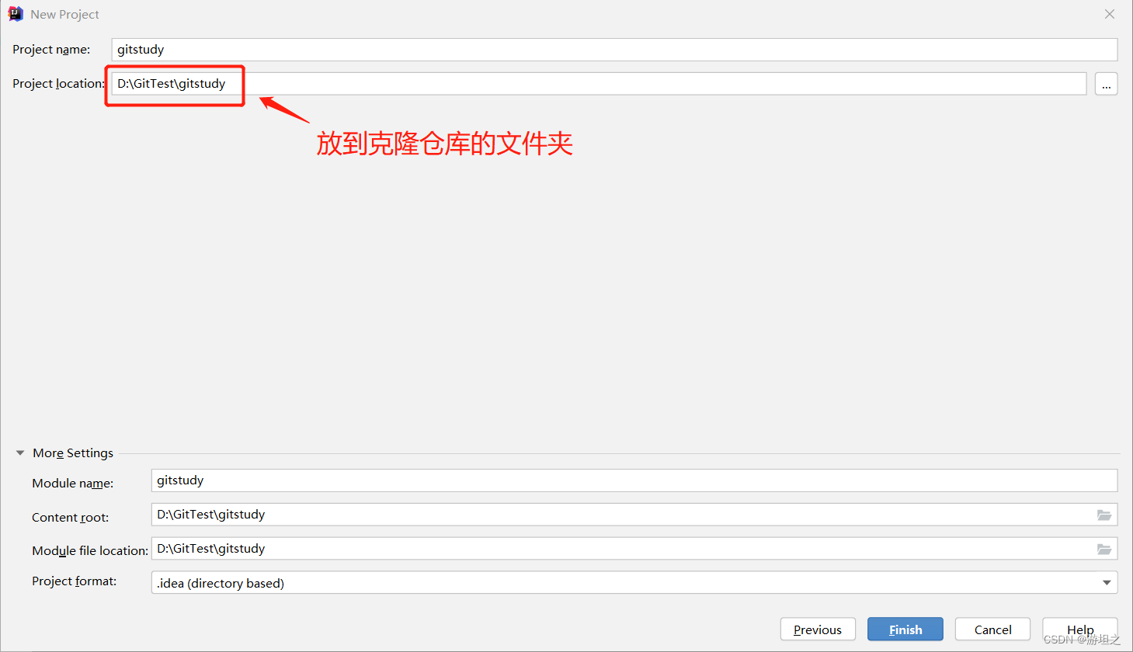Screen dimensions: 1133x652
Task: Click the Content root label
Action: 70,518
